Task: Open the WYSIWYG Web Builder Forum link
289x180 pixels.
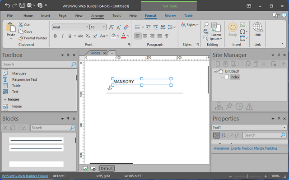Action: (x=25, y=176)
